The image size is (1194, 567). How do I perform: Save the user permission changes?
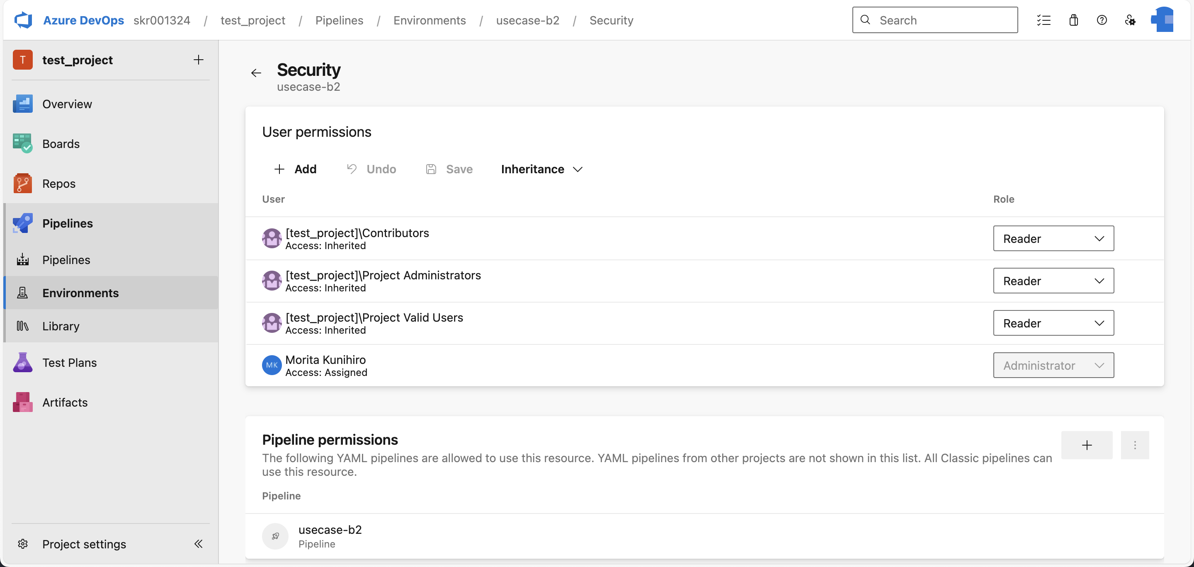(449, 169)
